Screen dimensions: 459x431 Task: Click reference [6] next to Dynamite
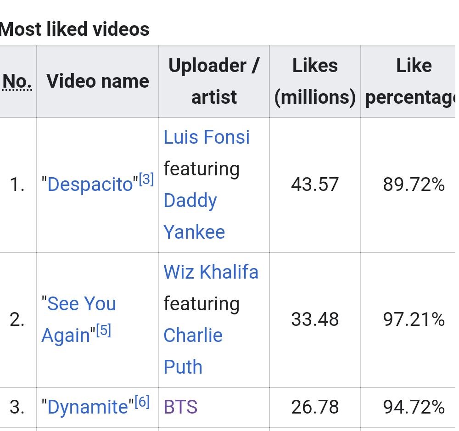pyautogui.click(x=142, y=403)
